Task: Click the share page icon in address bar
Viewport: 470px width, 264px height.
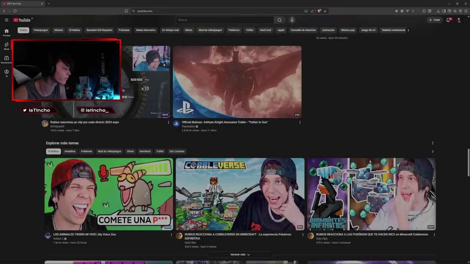Action: (x=312, y=11)
